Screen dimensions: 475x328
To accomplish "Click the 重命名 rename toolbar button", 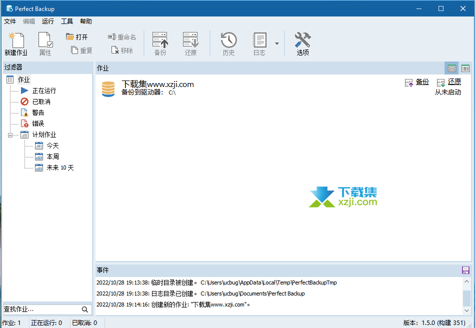I will point(122,37).
